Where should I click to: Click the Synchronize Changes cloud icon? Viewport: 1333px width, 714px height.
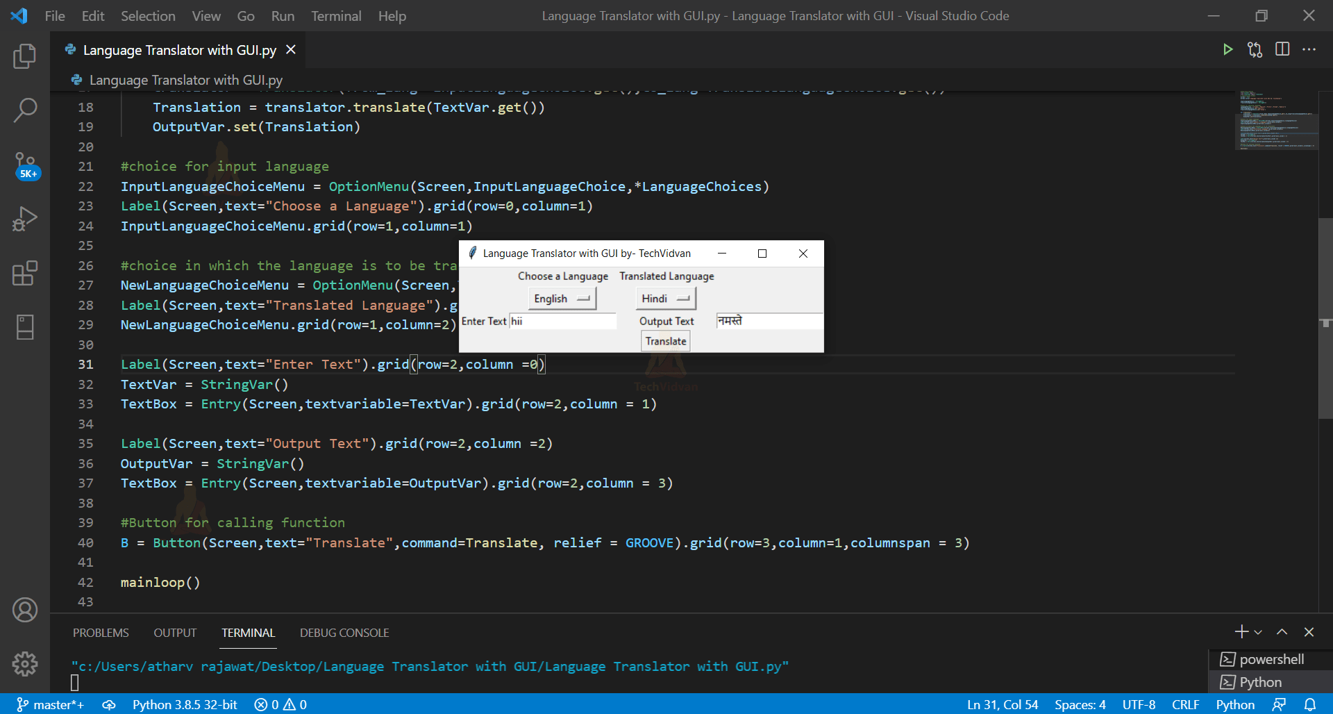pos(109,704)
